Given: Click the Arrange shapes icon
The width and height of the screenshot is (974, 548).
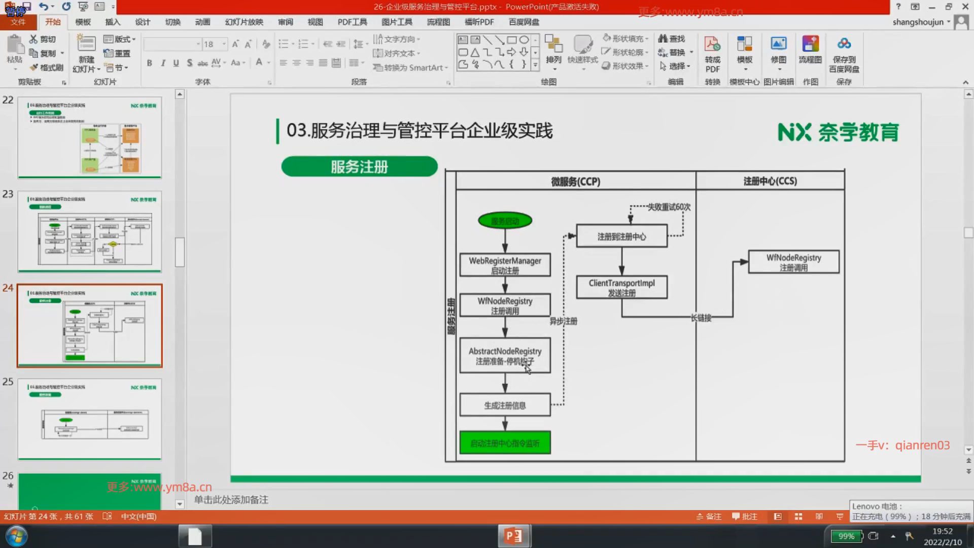Looking at the screenshot, I should point(553,45).
